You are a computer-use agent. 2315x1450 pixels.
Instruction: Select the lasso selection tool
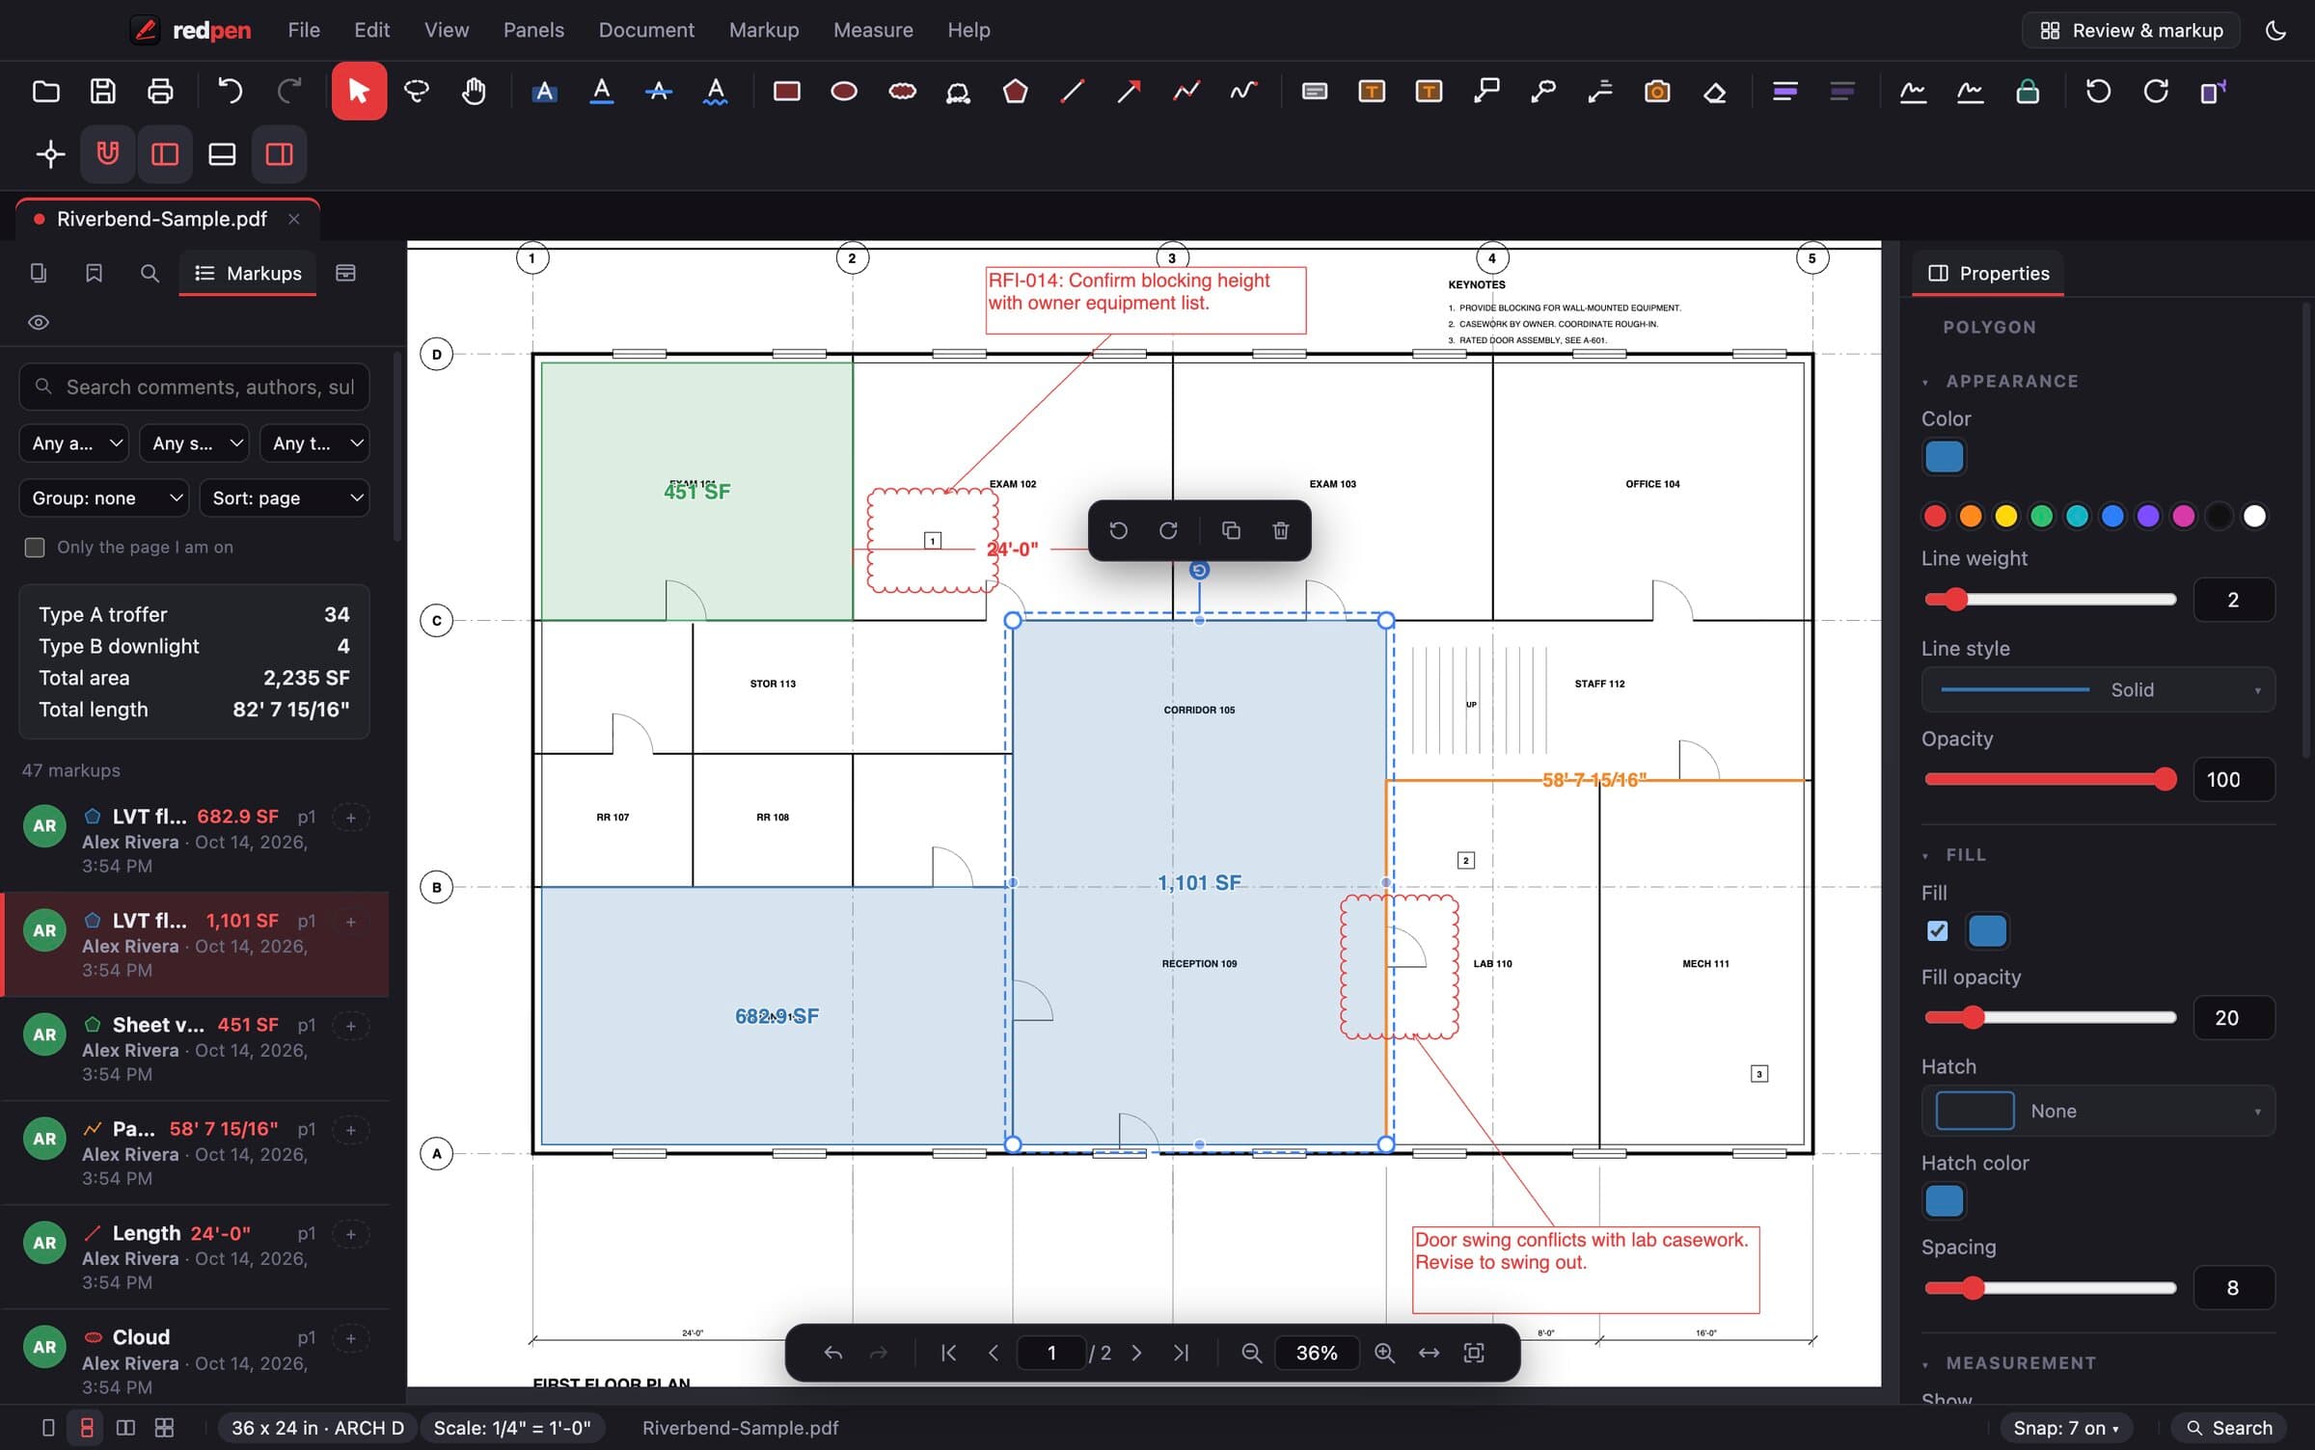[x=417, y=92]
